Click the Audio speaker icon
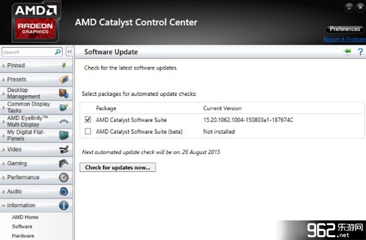 pos(64,192)
